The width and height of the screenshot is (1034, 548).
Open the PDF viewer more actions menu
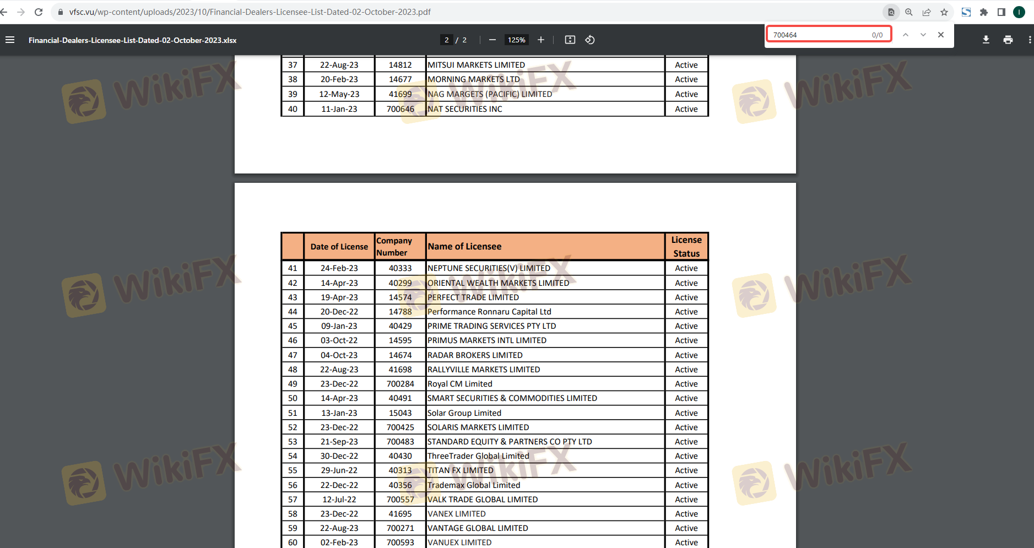pyautogui.click(x=1030, y=40)
